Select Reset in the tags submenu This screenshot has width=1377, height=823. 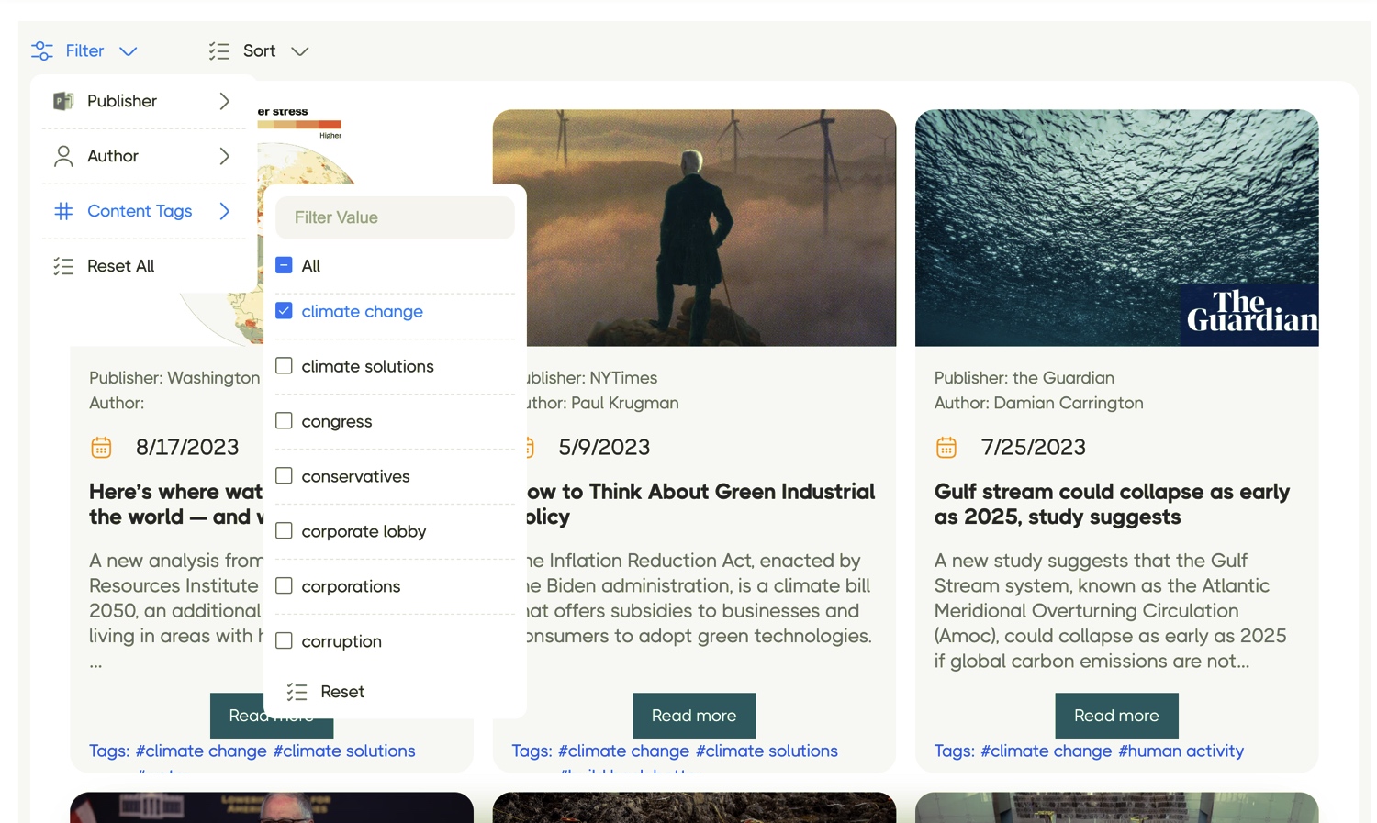(x=341, y=692)
